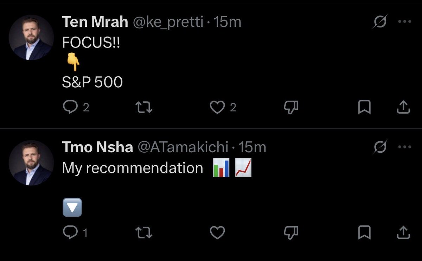Repost Tmo Nsha's recommendation post
The image size is (422, 261).
point(143,232)
